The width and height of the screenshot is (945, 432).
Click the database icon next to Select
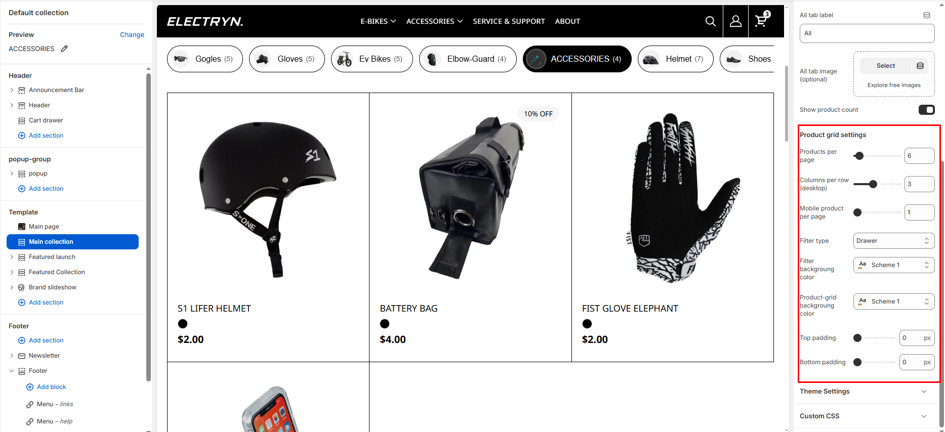pyautogui.click(x=920, y=66)
